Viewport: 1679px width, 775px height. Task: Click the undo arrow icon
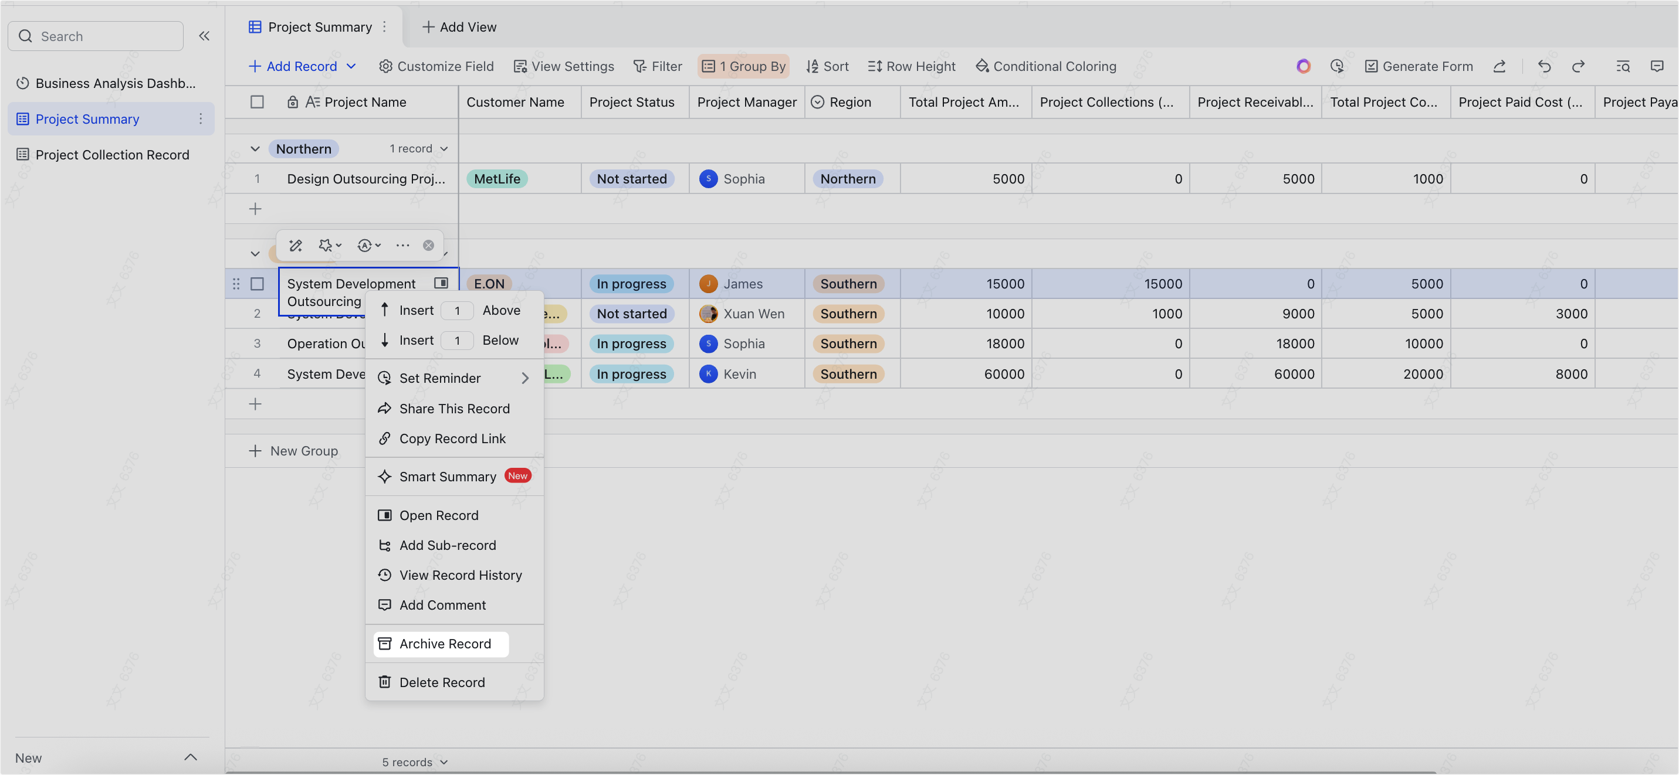click(x=1543, y=66)
